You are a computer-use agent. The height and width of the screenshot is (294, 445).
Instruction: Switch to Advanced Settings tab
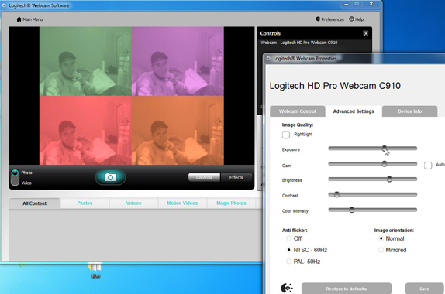tap(354, 111)
